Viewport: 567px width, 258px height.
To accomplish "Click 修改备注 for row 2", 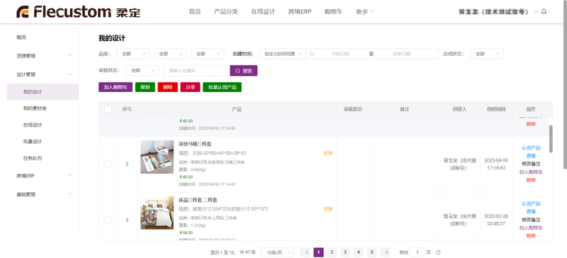I will [x=531, y=164].
